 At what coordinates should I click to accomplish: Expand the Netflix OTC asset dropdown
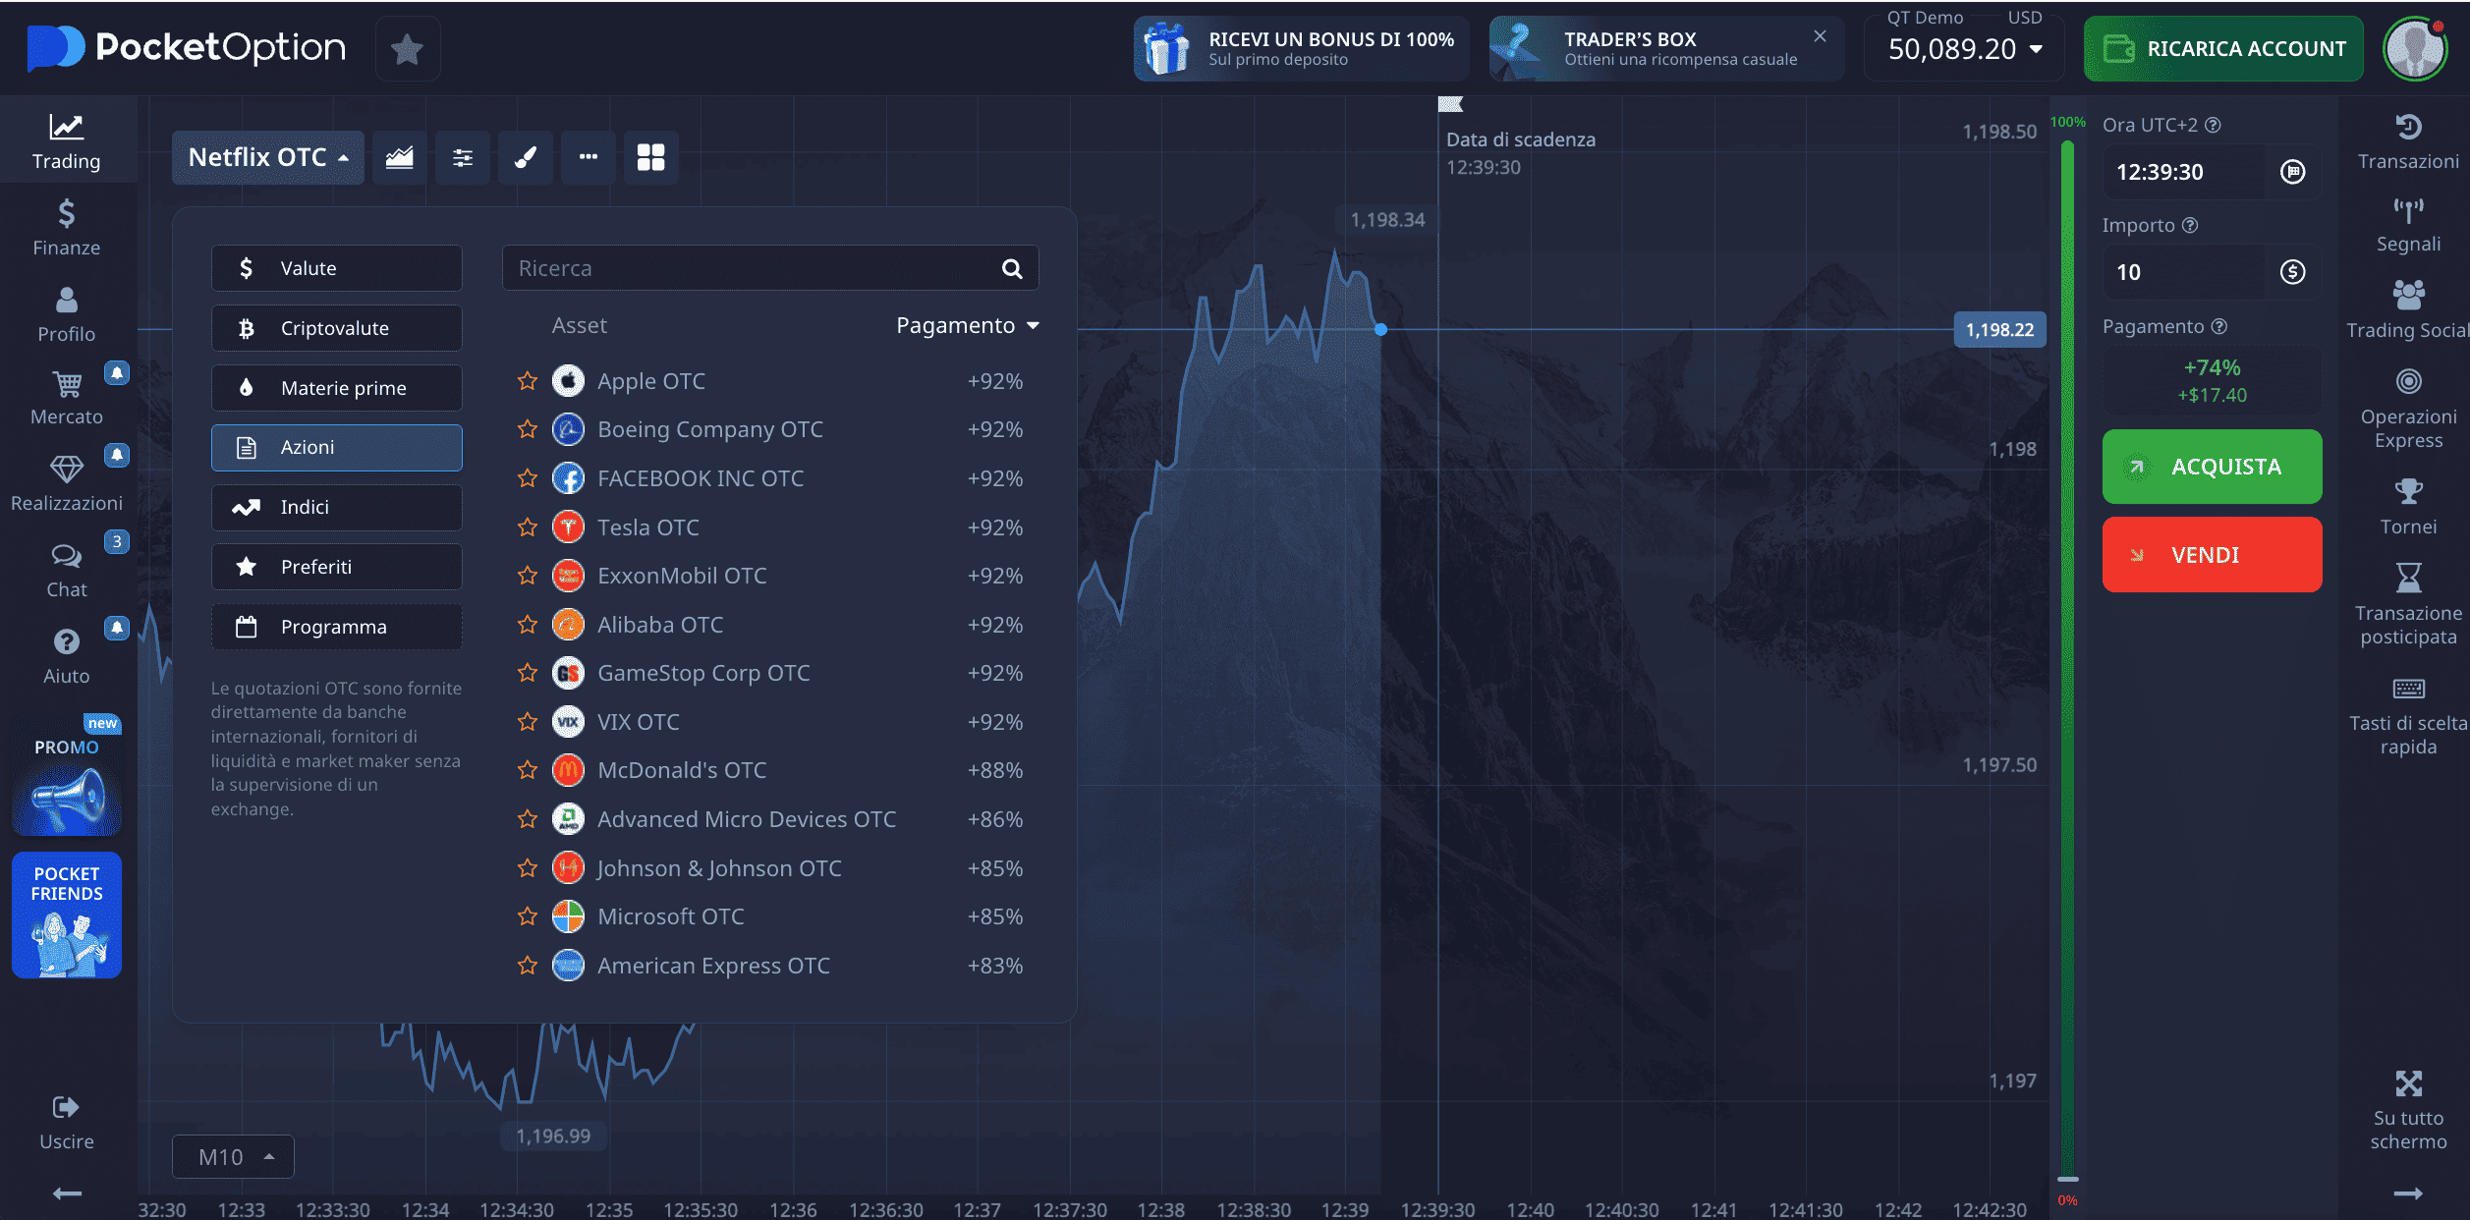[267, 157]
